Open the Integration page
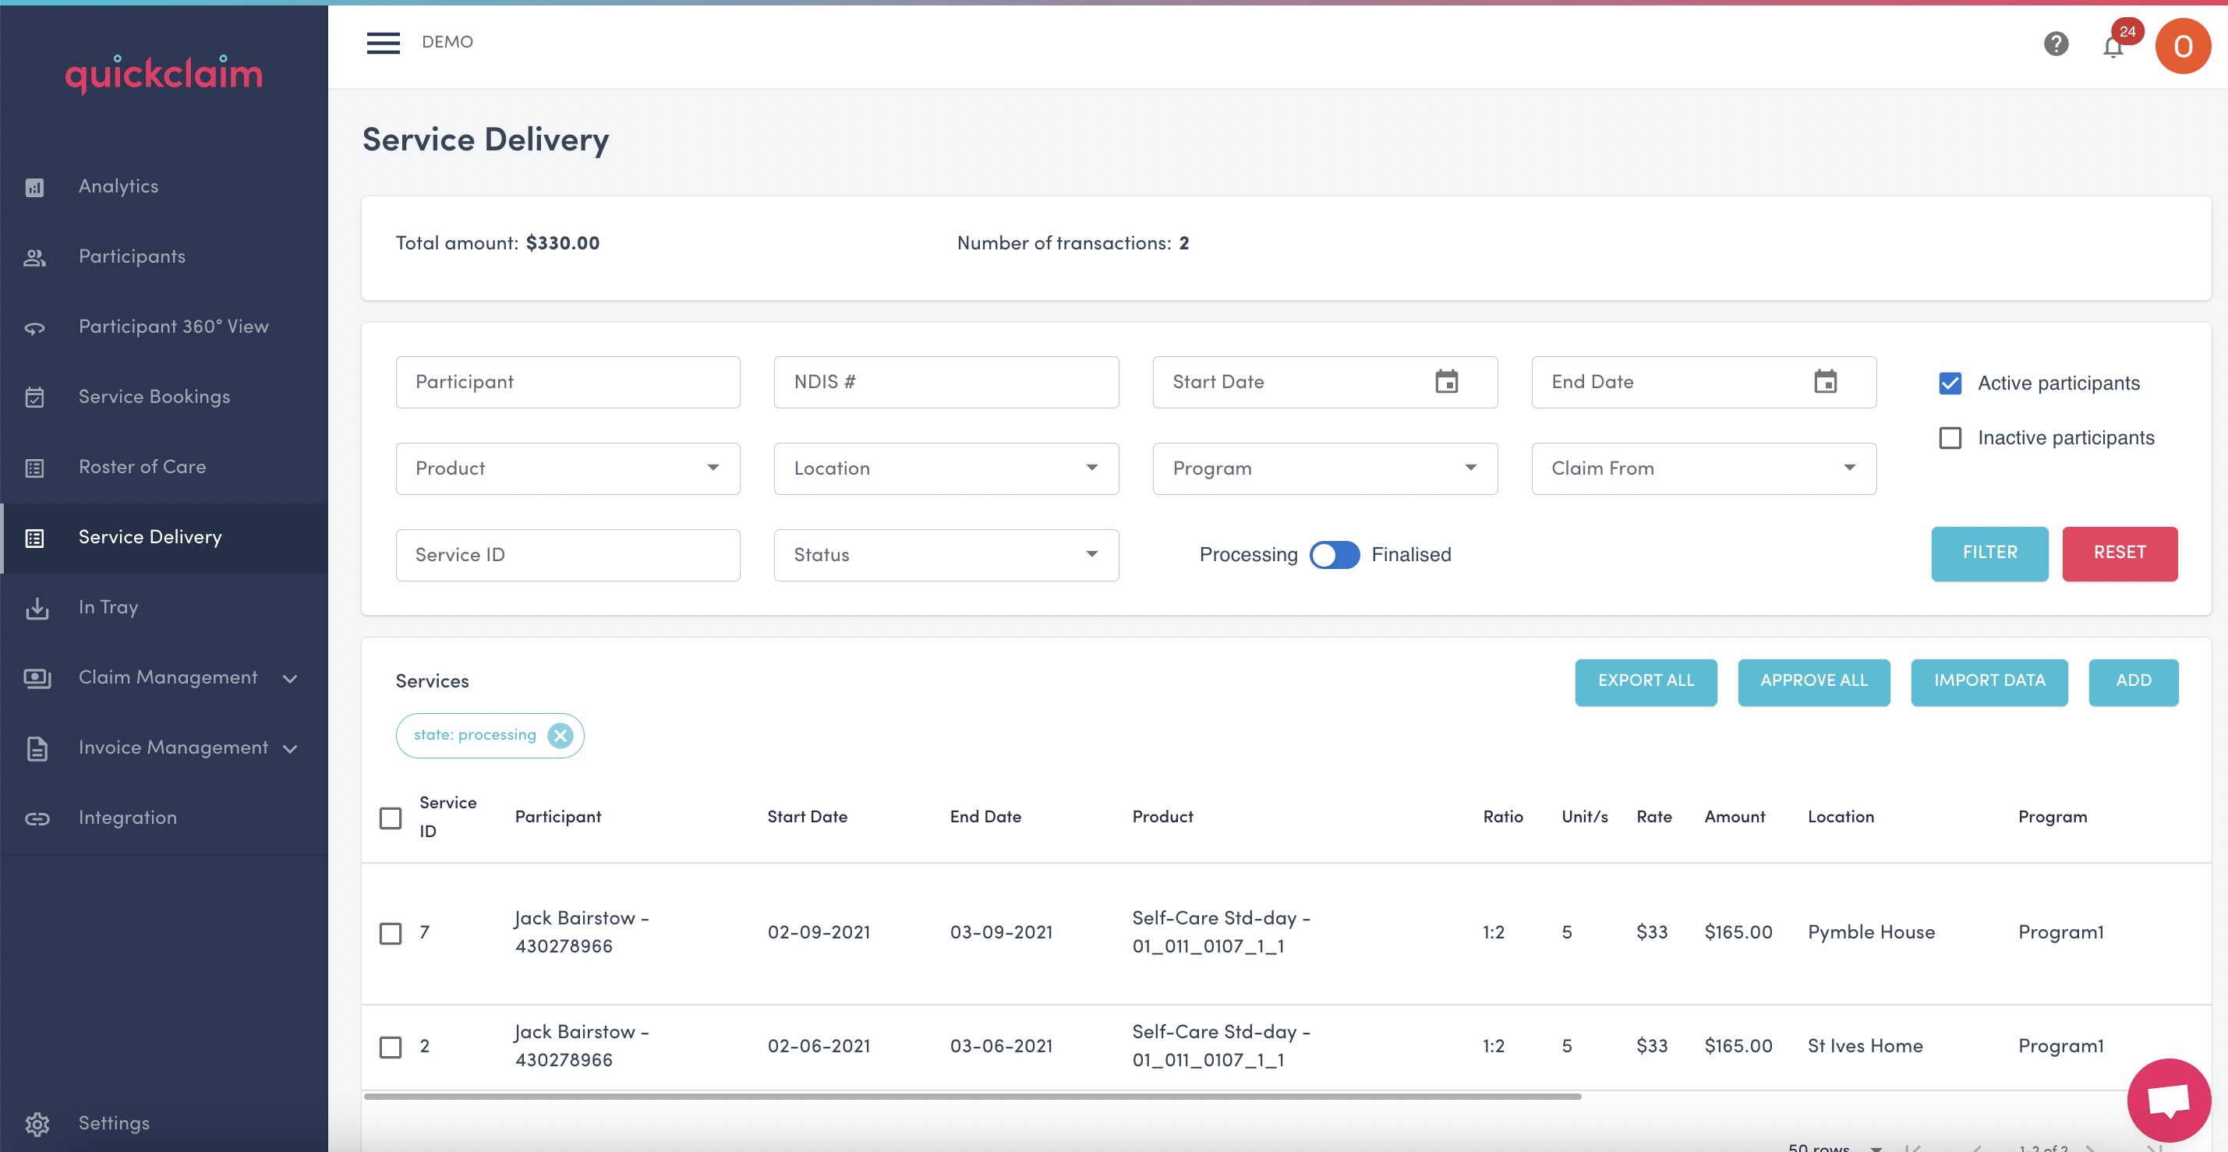 pos(127,816)
